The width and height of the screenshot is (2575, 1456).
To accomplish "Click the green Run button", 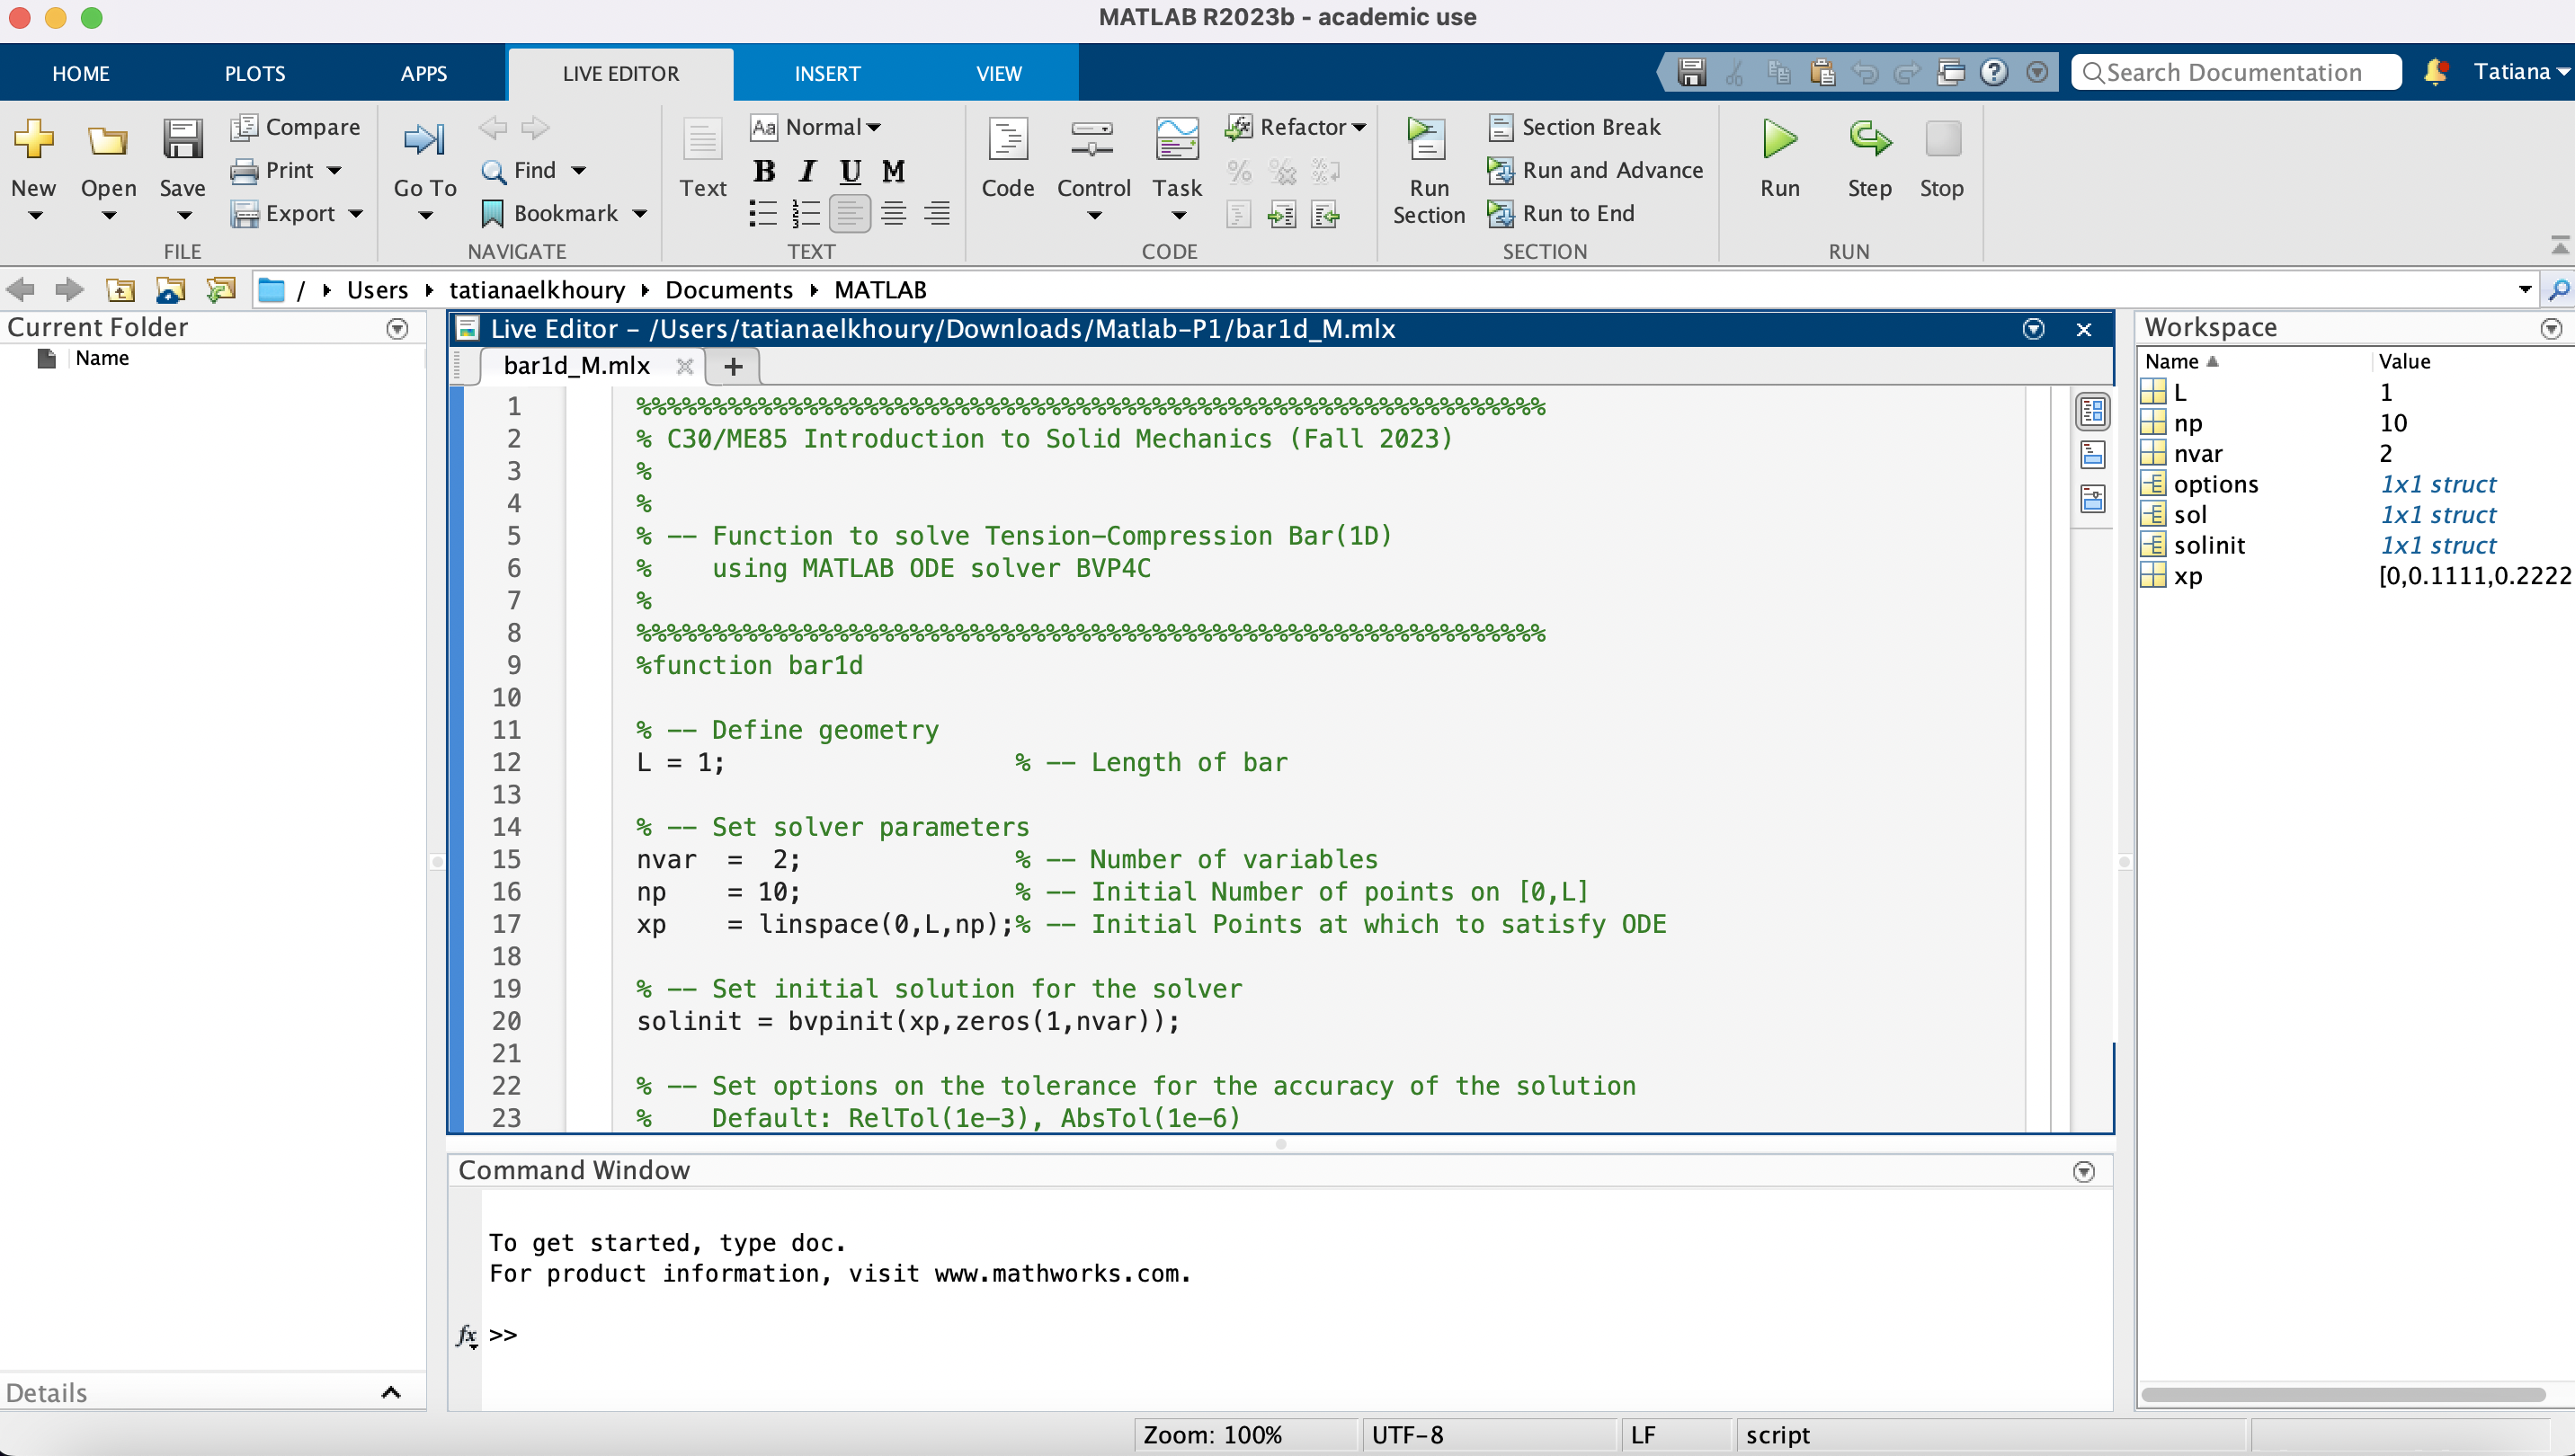I will click(x=1778, y=140).
